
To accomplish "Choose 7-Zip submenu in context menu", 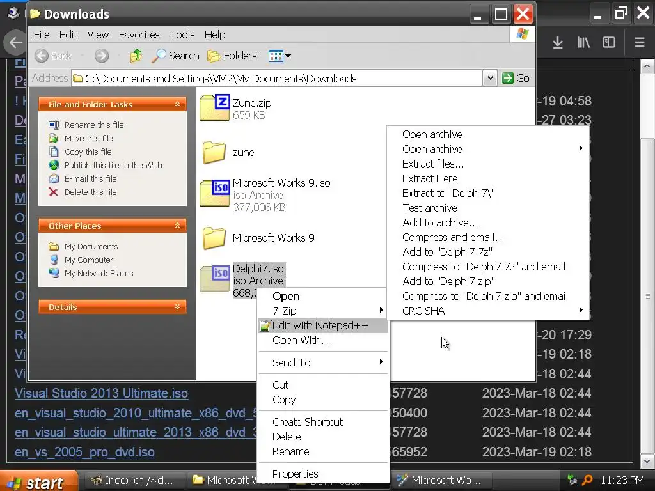I will point(323,311).
